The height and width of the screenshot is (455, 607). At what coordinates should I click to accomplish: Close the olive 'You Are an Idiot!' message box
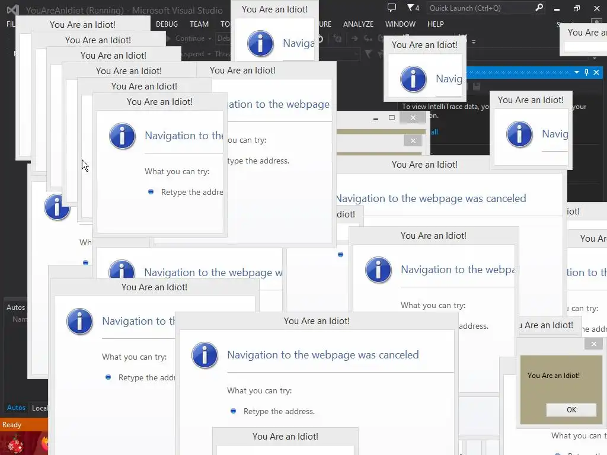[x=594, y=344]
